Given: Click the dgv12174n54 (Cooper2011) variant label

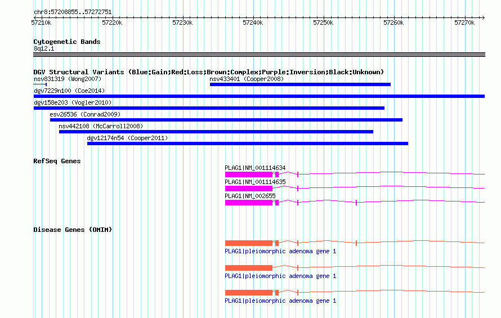Looking at the screenshot, I should click(127, 138).
